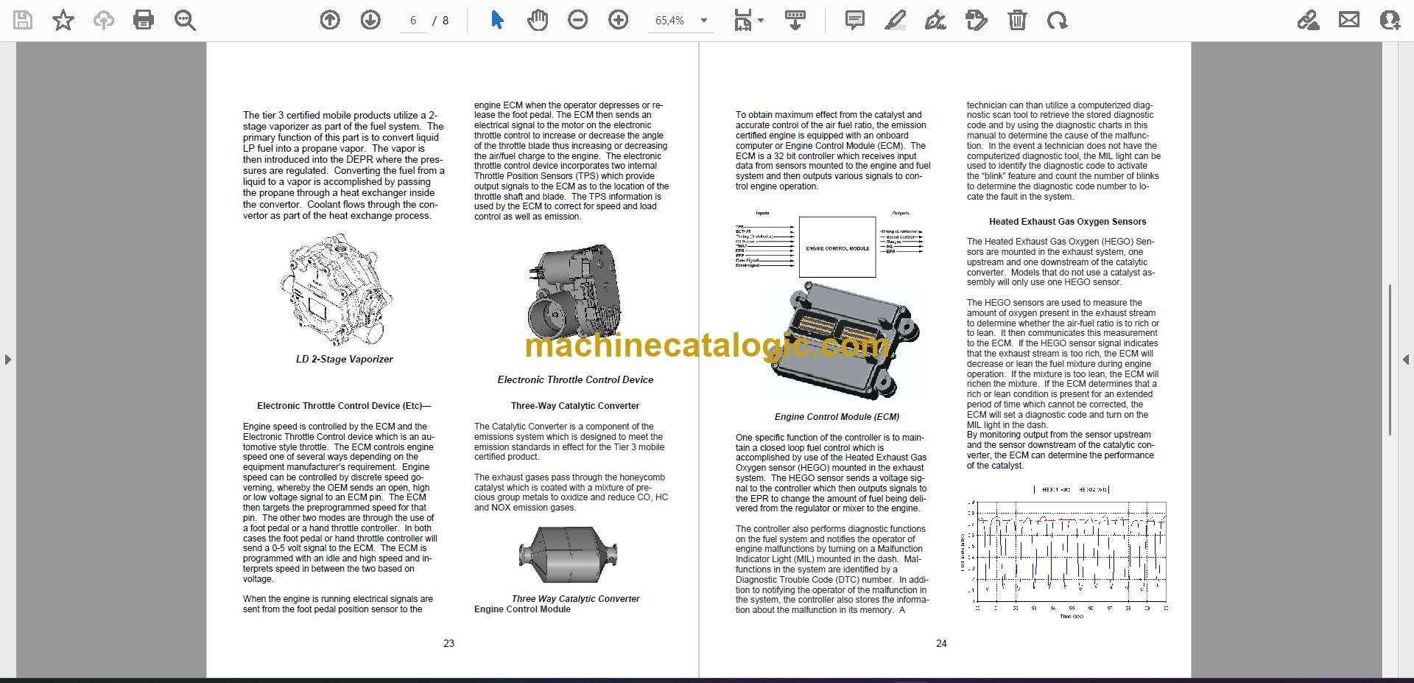Click the Save file icon
1414x683 pixels.
(x=23, y=20)
